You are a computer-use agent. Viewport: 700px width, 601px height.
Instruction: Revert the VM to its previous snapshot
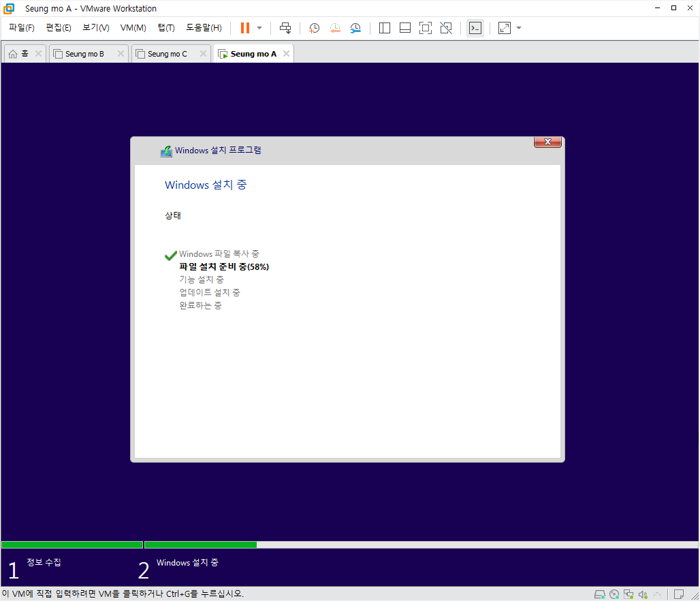(x=335, y=28)
